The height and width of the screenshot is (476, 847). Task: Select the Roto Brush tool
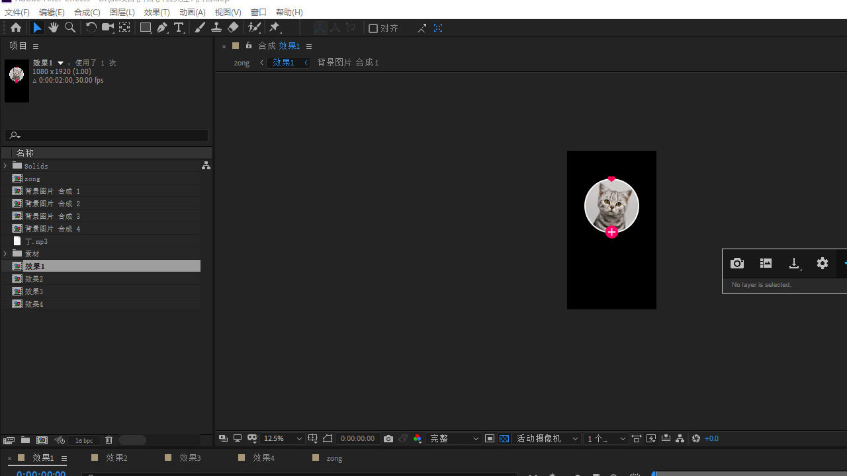(x=254, y=28)
